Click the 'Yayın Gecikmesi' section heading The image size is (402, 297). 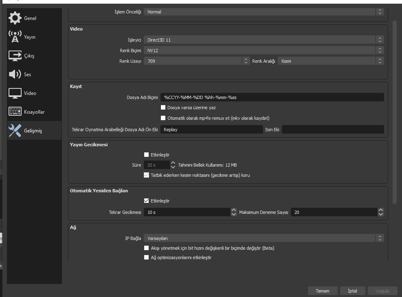pos(89,145)
